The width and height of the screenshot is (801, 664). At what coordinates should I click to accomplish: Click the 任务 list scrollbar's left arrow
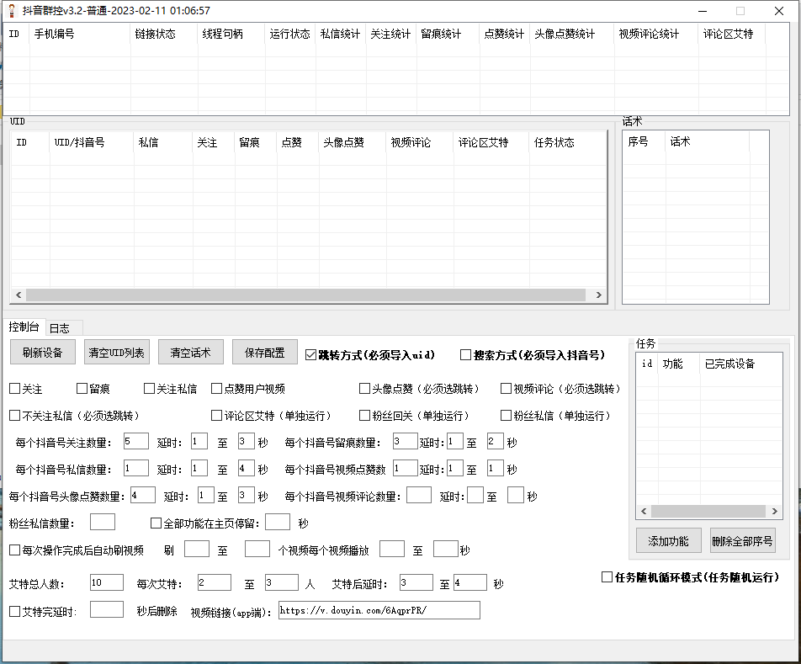[644, 512]
